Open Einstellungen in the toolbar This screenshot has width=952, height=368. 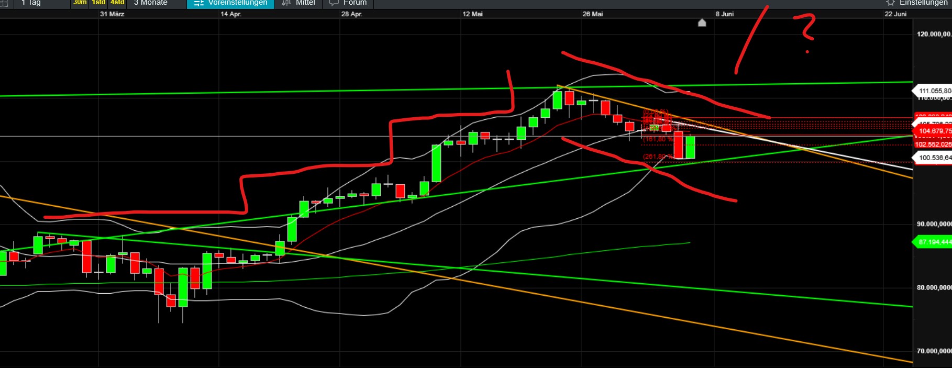click(923, 3)
